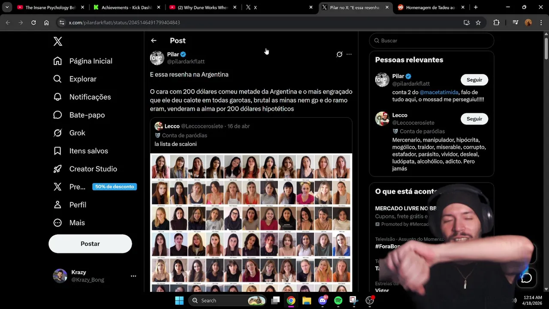Screen dimensions: 549x309
Task: Open Lecco's avatar in quoted post
Action: tap(159, 126)
